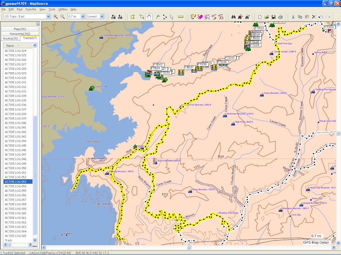Click the pink oval display filter icon
341x255 pixels.
pos(200,17)
